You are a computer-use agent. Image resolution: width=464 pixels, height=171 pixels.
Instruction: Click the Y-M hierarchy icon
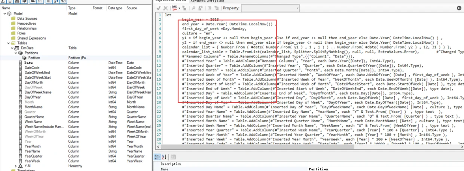21,166
